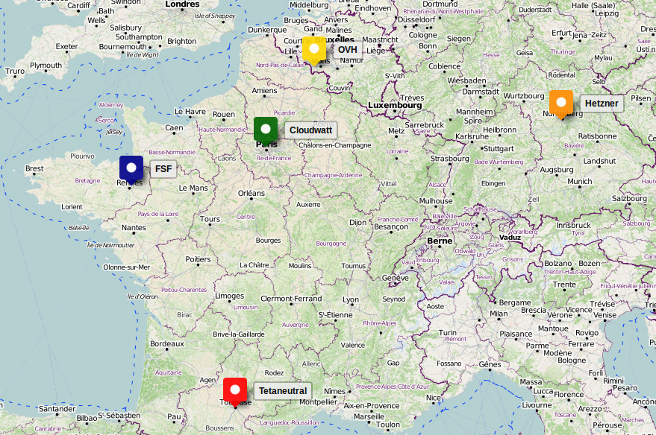Image resolution: width=656 pixels, height=435 pixels.
Task: Click the Munich city label
Action: (580, 182)
